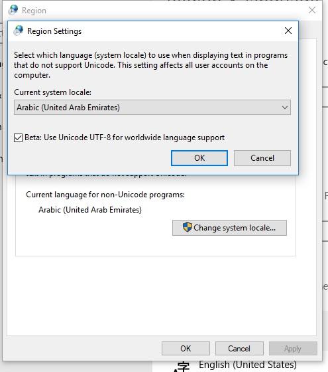Click the language glyph icon beside English (United States)
This screenshot has width=328, height=372.
pos(182,367)
